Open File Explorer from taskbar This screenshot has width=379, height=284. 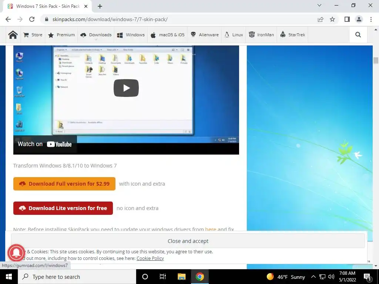[x=181, y=277]
